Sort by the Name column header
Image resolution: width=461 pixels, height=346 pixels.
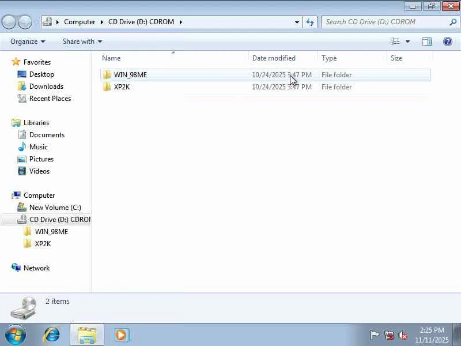tap(174, 58)
